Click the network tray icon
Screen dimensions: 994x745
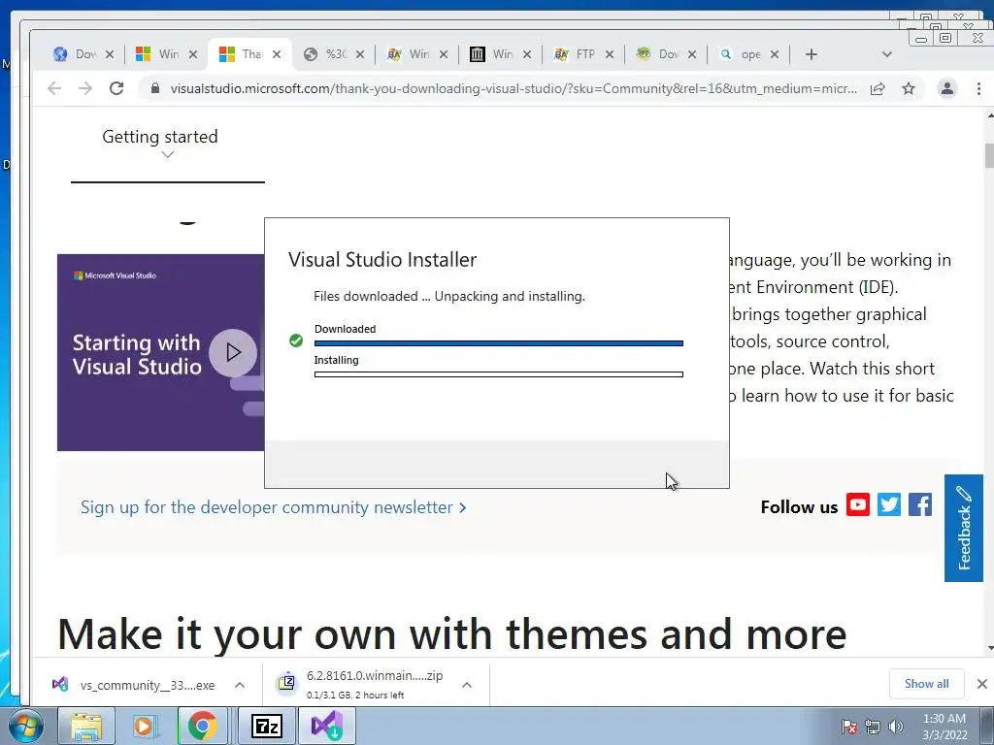click(x=873, y=727)
